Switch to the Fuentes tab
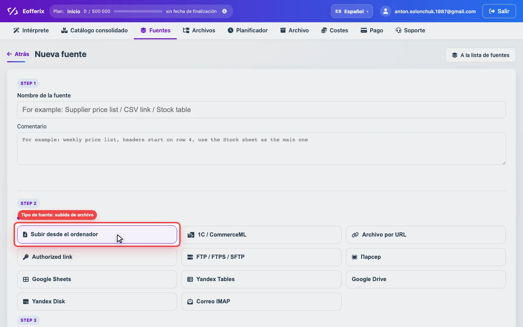523x327 pixels. coord(155,30)
